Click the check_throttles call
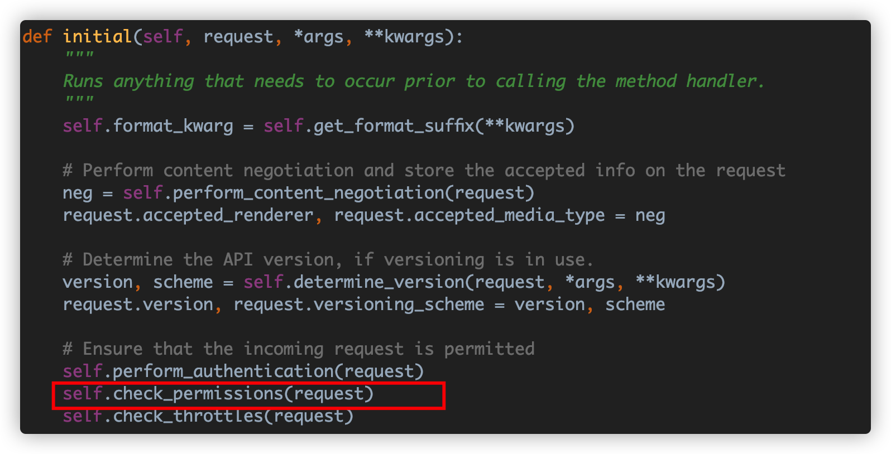The image size is (891, 454). click(x=208, y=416)
